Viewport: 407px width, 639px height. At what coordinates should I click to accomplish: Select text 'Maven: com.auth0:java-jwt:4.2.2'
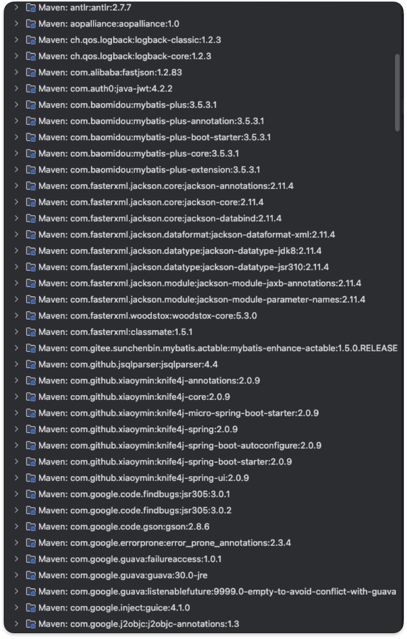click(106, 89)
